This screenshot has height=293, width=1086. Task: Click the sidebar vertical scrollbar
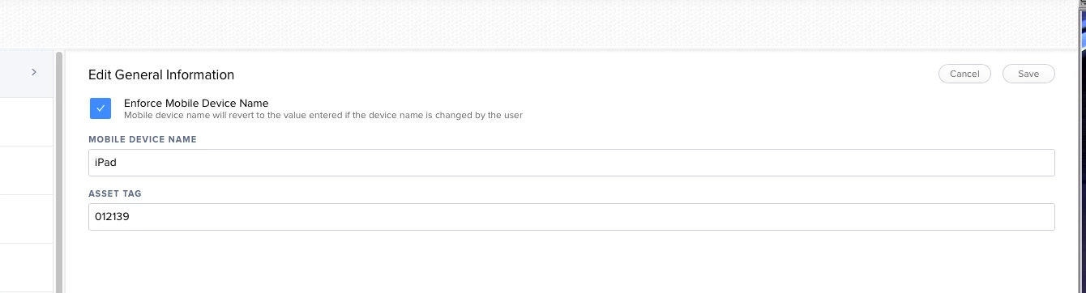click(x=58, y=172)
